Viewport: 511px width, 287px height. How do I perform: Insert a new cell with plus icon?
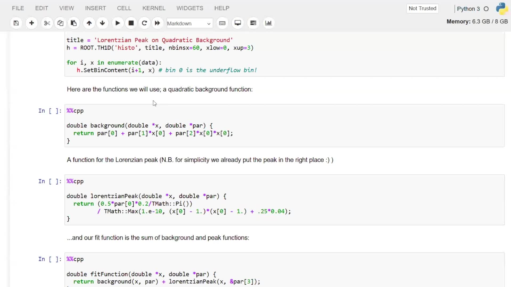pos(32,23)
